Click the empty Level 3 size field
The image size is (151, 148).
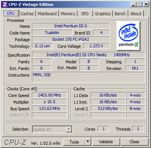click(x=108, y=115)
